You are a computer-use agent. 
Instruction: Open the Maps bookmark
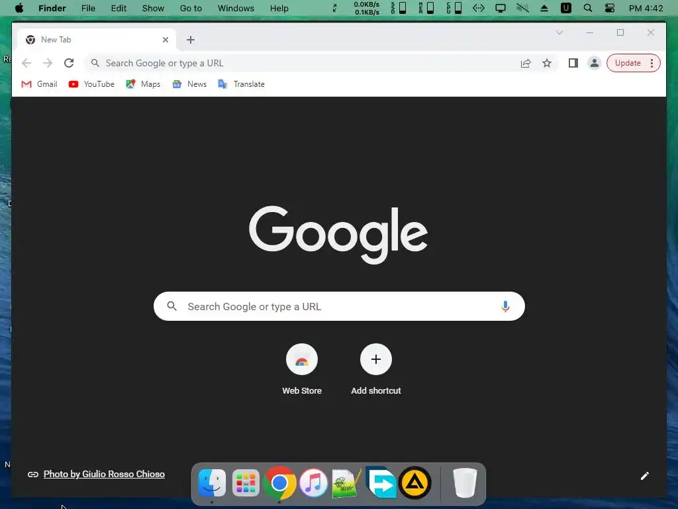(x=143, y=84)
